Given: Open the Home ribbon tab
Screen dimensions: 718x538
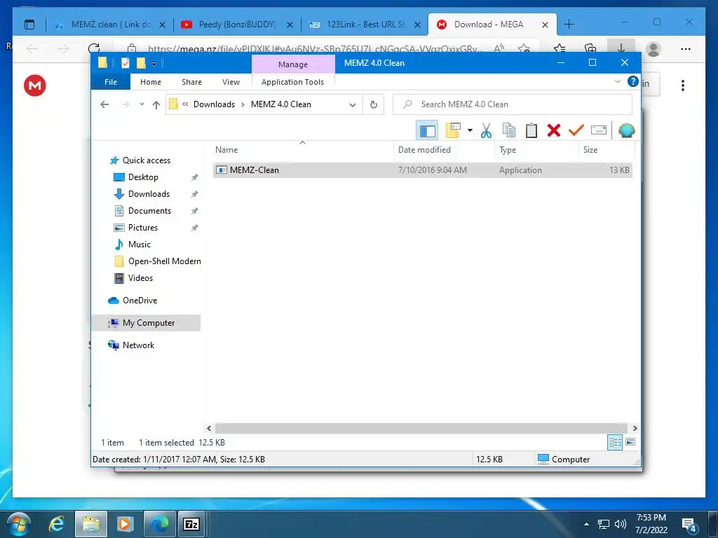Looking at the screenshot, I should (151, 82).
